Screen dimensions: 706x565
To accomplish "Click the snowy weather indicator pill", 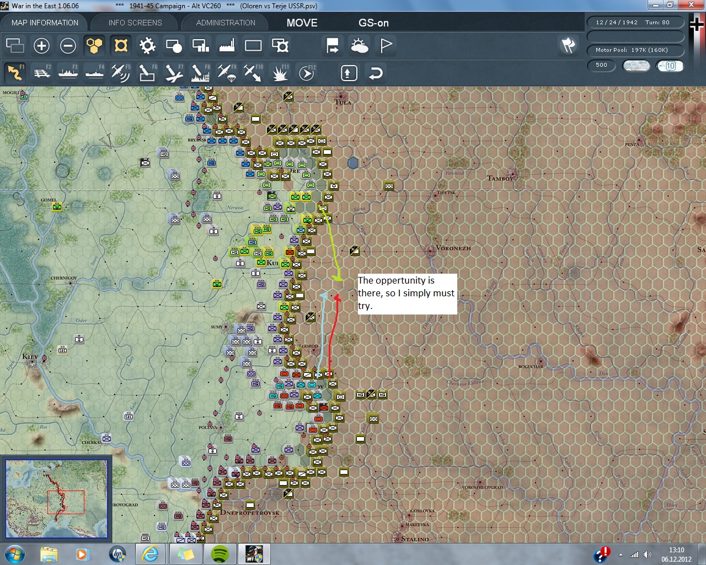I will pyautogui.click(x=636, y=66).
